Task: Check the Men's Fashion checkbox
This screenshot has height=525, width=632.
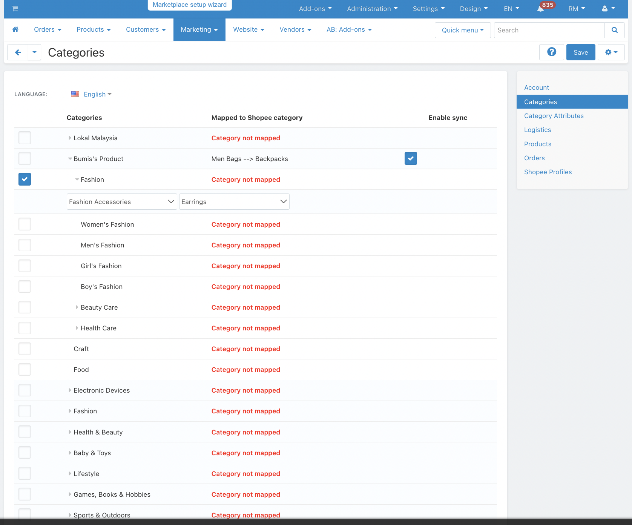Action: tap(25, 245)
